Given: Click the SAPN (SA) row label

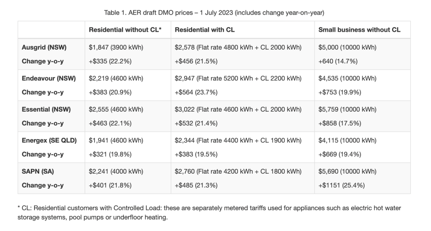Looking at the screenshot, I should point(38,171).
